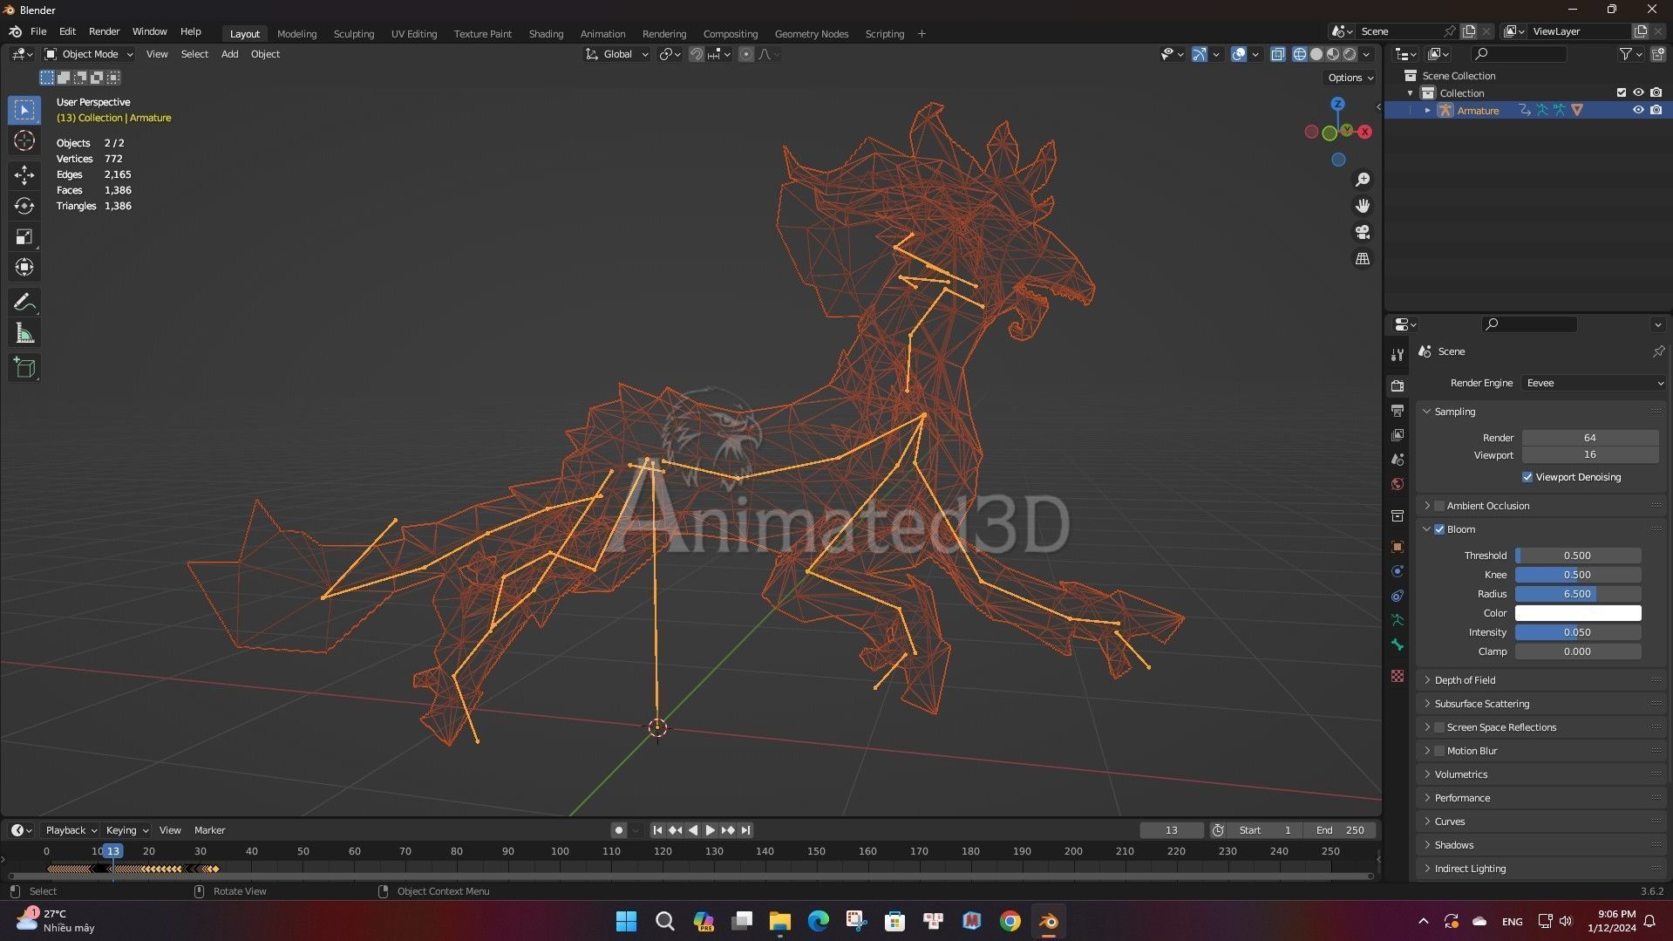Switch to the Sculpting workspace tab
Screen dimensions: 1673x941
tap(354, 33)
